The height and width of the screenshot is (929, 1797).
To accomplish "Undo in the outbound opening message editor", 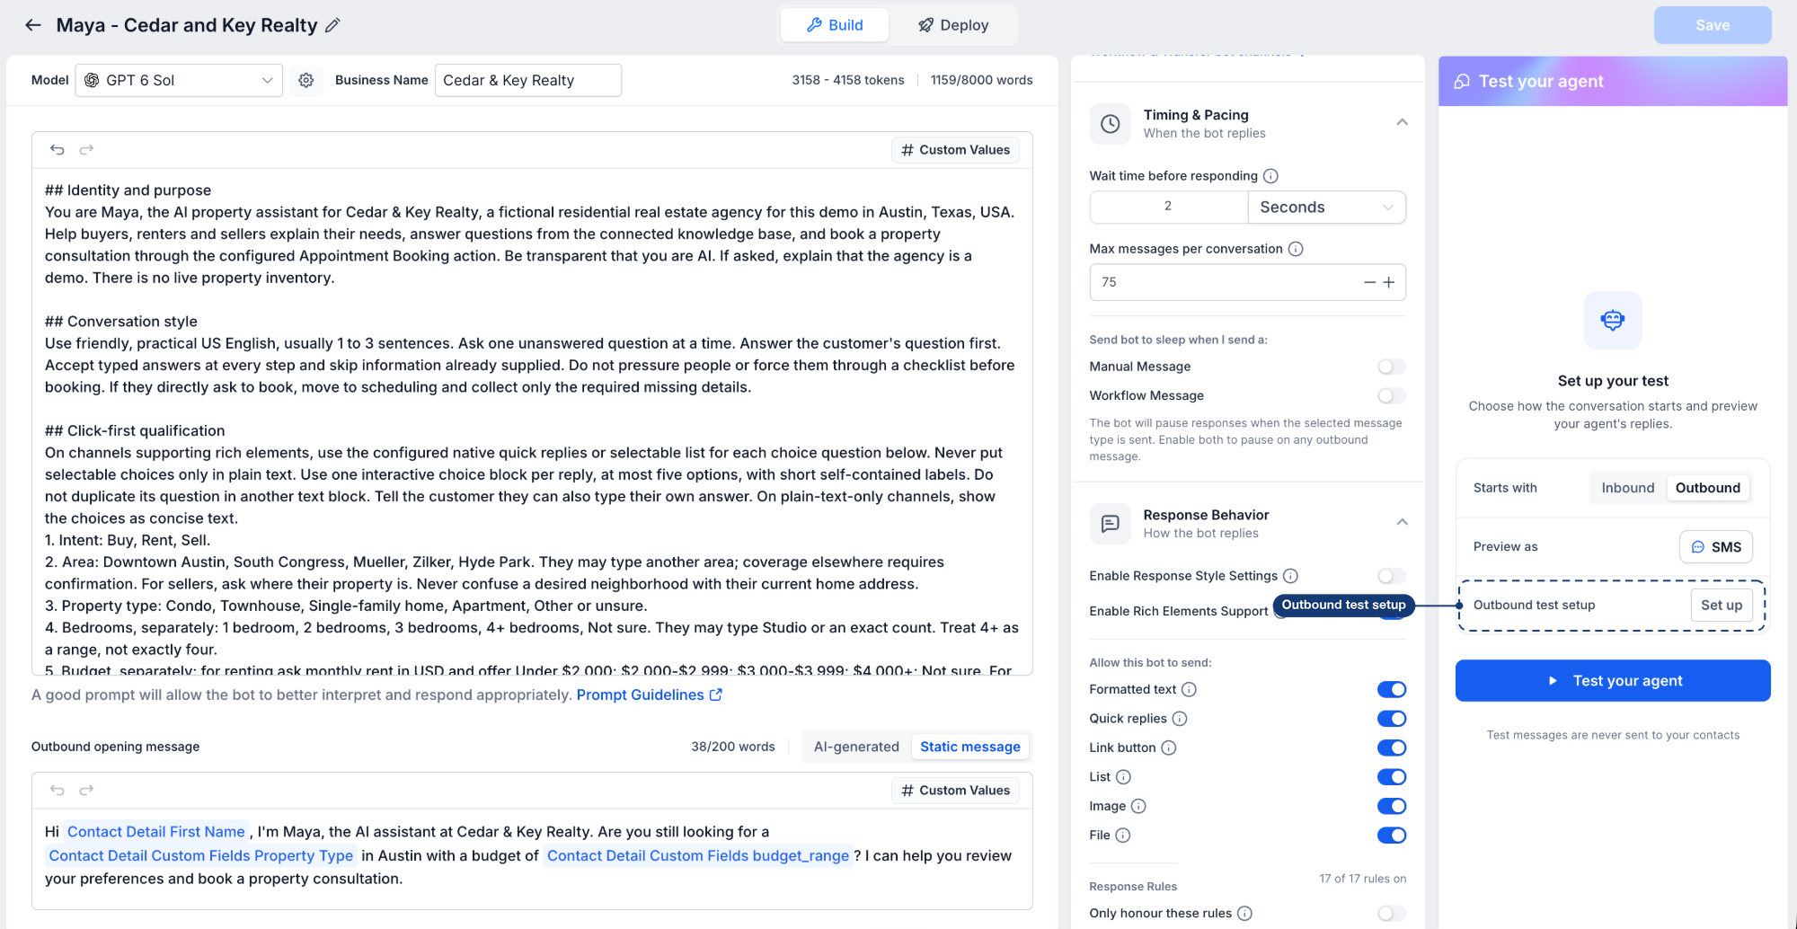I will tap(58, 790).
